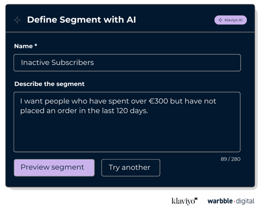The width and height of the screenshot is (262, 210).
Task: Click the 120 days text in description
Action: (x=132, y=110)
